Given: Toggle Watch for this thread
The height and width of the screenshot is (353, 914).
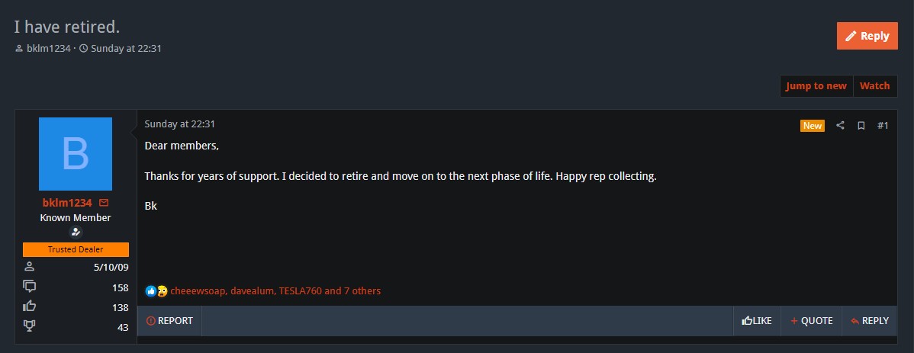Looking at the screenshot, I should [875, 86].
